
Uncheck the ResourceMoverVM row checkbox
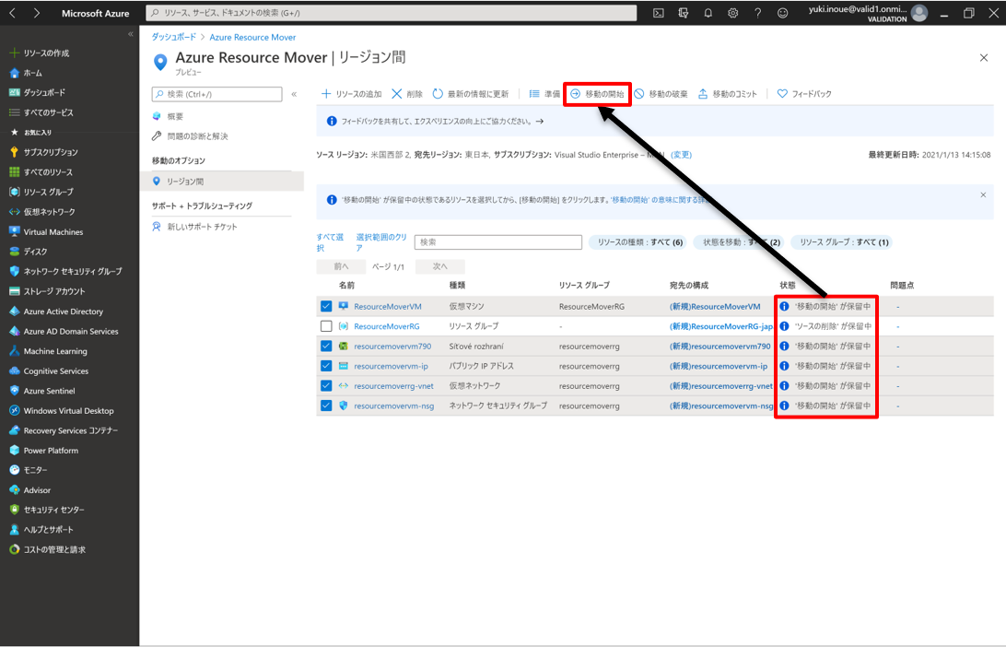click(326, 307)
